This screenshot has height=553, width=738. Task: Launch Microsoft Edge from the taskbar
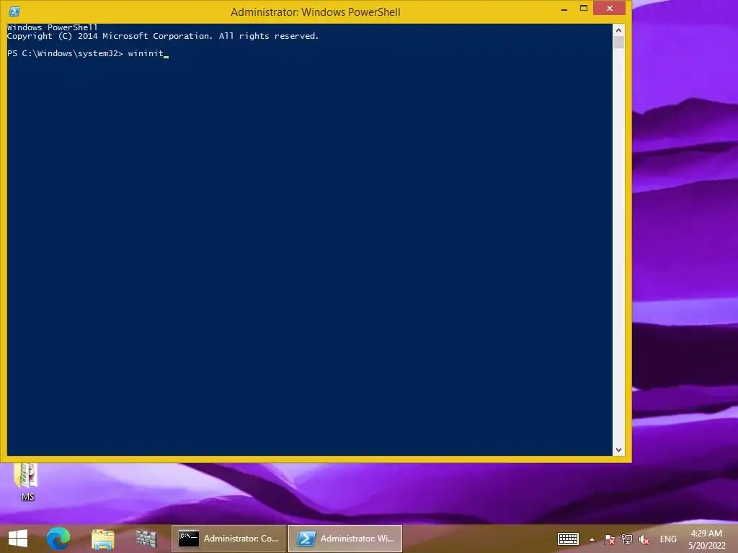[58, 539]
